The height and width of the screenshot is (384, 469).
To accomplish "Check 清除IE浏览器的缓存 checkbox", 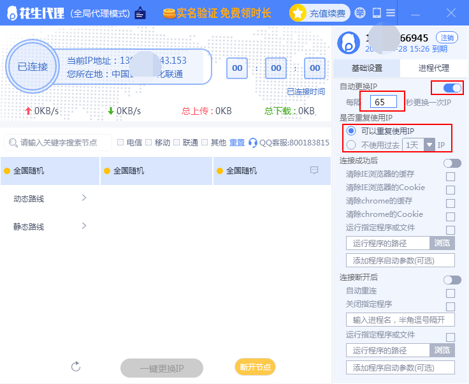I will [x=451, y=177].
